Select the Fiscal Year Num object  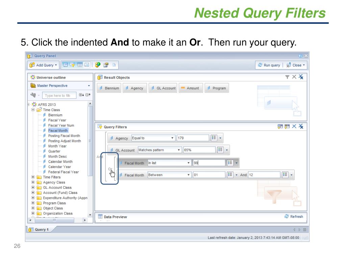(61, 125)
